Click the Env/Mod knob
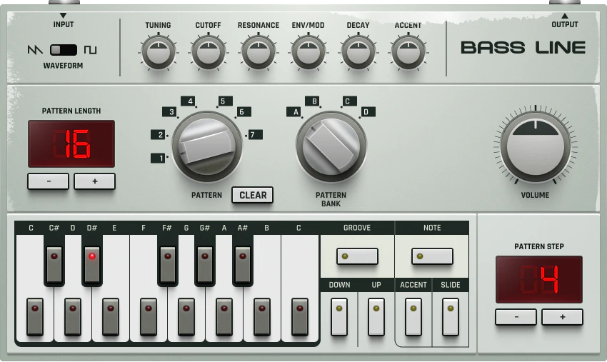 coord(308,52)
